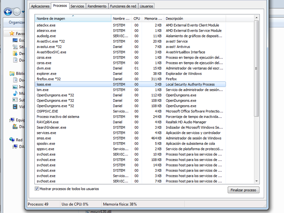284x213 pixels.
Task: Open the Red network icon
Action: (x=12, y=140)
